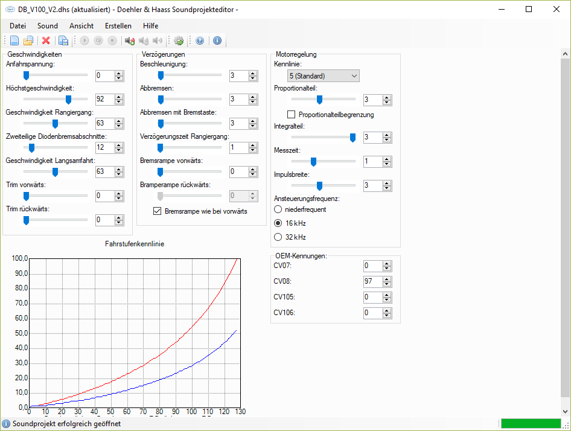Click vertical scrollbar down arrow

[x=565, y=412]
